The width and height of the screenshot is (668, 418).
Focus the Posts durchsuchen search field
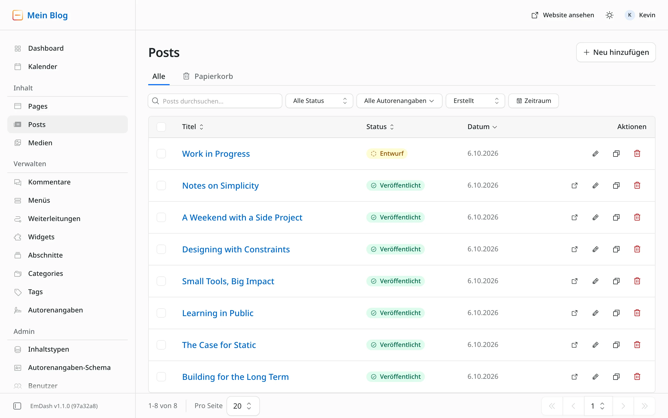click(x=215, y=101)
